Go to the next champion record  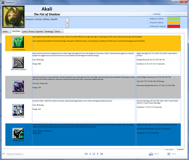click(98, 154)
